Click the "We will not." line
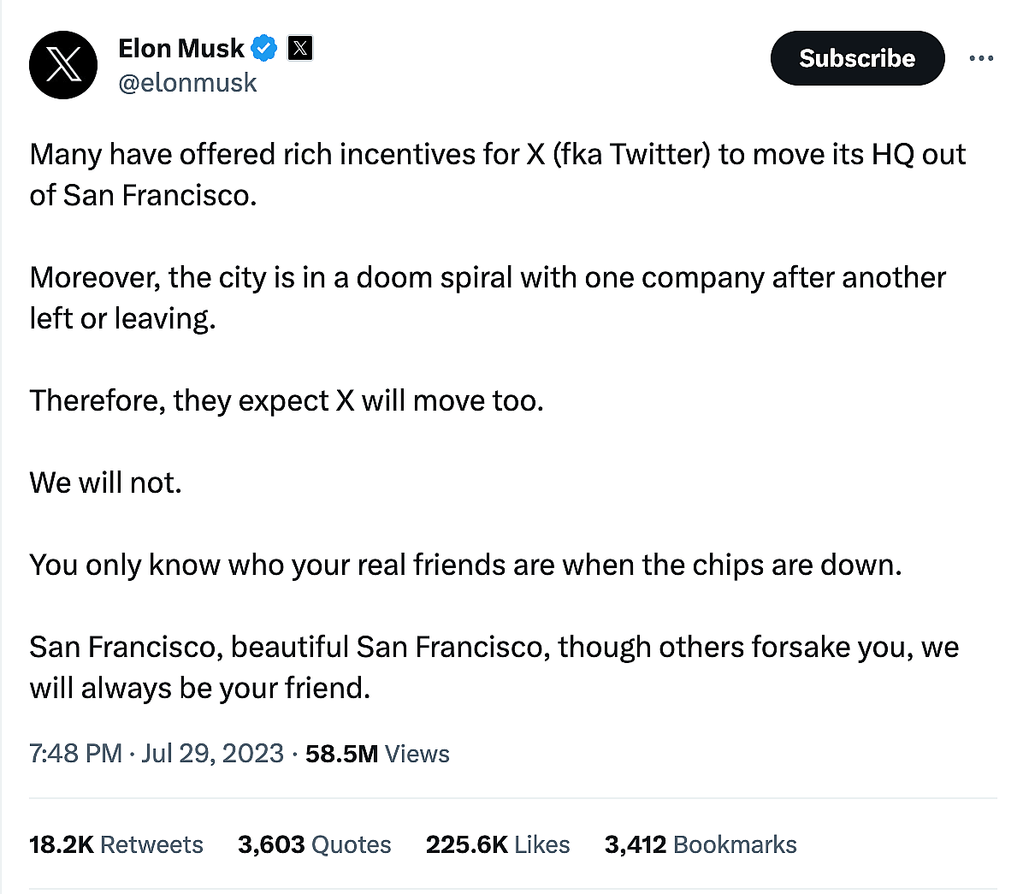1023x894 pixels. 106,483
